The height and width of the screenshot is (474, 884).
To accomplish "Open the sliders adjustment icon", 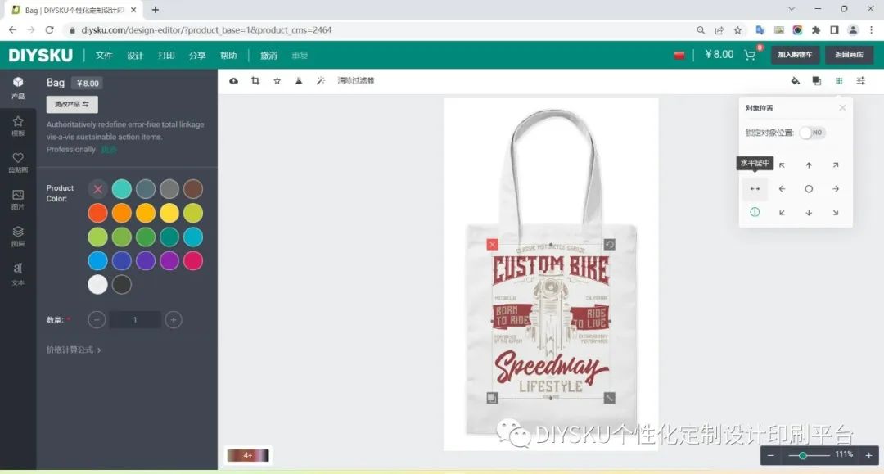I will (861, 80).
